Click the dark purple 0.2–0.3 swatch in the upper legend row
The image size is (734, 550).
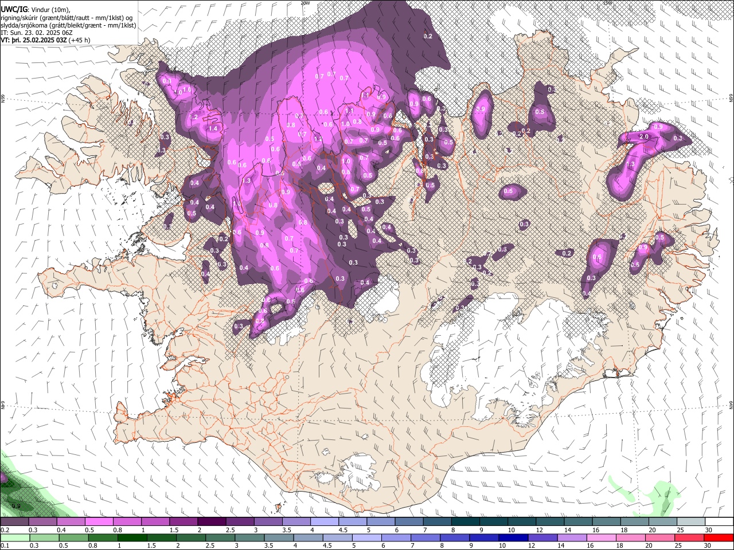tap(14, 522)
